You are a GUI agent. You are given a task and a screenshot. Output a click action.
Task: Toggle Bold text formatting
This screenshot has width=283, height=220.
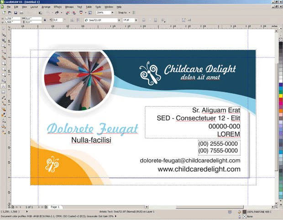[x=144, y=20]
